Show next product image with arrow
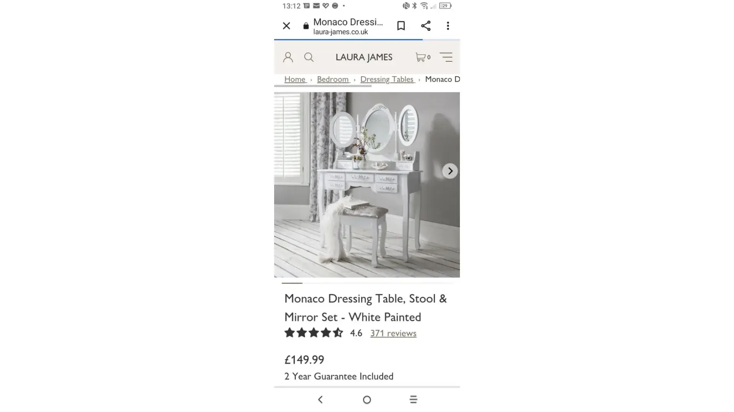The width and height of the screenshot is (734, 412). pyautogui.click(x=450, y=171)
